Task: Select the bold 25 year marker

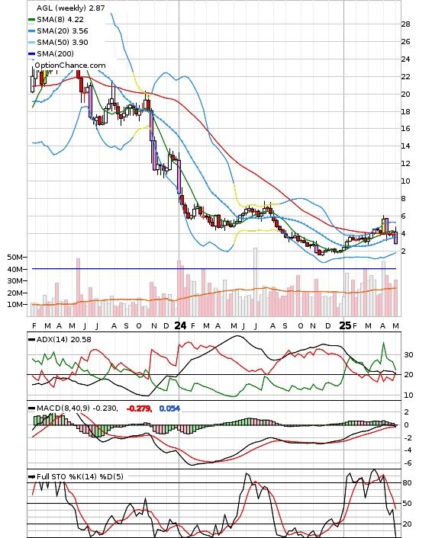Action: click(345, 325)
